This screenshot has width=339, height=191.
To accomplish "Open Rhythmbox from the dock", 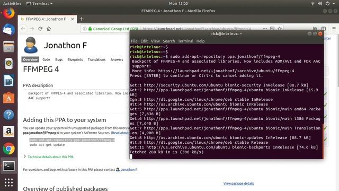I will [8, 64].
